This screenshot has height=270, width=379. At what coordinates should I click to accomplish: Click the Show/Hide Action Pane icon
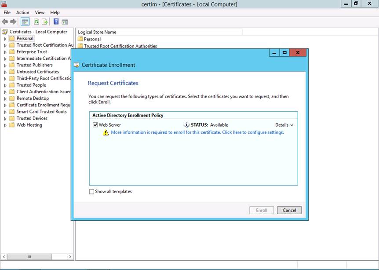coord(65,22)
